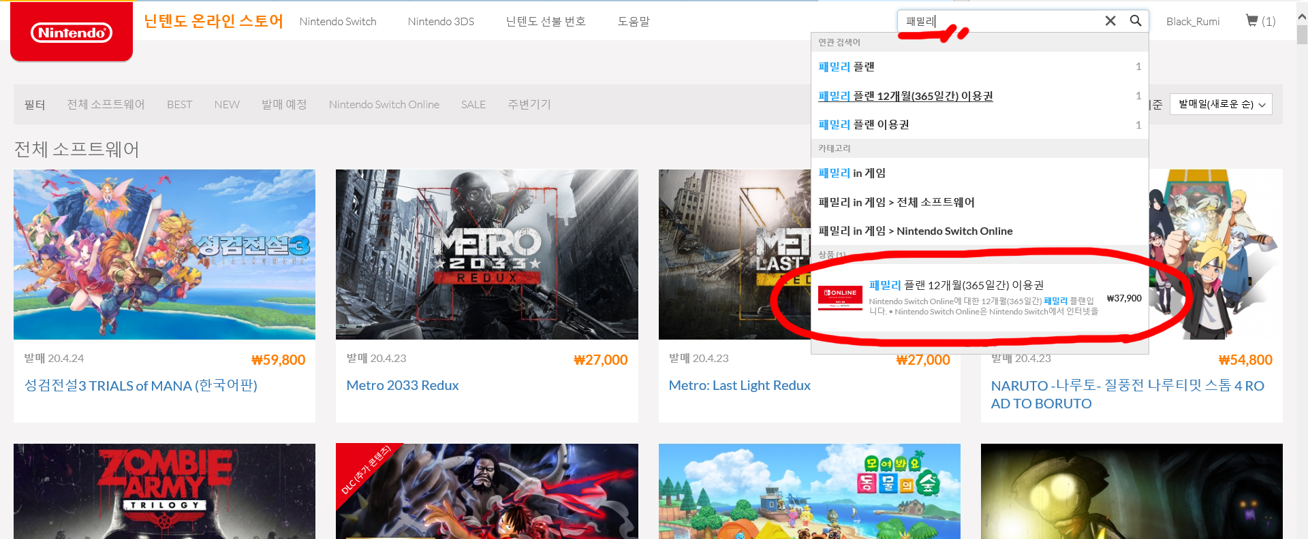Screen dimensions: 1308x539
Task: Select the NEW filter tab
Action: coord(227,104)
